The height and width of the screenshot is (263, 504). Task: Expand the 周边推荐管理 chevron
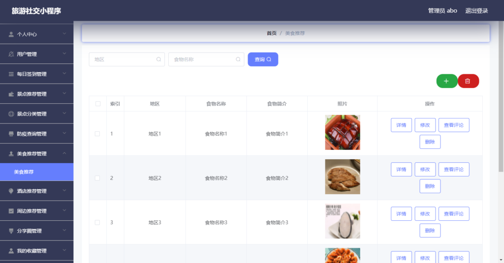tap(64, 210)
